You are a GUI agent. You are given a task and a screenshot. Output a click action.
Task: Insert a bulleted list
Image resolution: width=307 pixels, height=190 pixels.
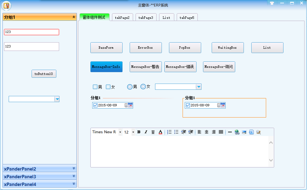(x=176, y=132)
